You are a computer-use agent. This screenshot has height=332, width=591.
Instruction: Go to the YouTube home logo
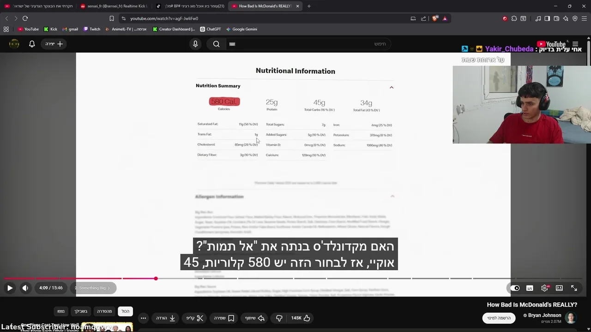pos(551,44)
